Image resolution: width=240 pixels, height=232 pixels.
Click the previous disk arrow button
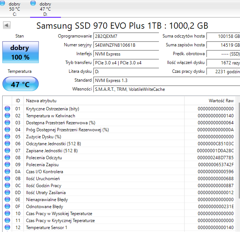point(7,25)
